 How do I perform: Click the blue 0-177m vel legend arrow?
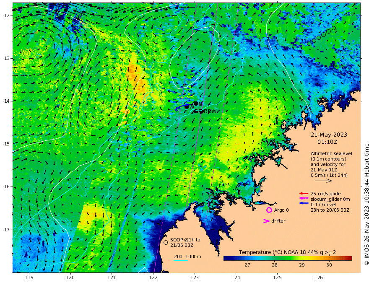tap(304, 203)
